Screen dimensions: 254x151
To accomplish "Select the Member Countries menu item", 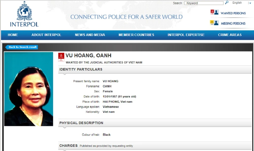I will [136, 35].
